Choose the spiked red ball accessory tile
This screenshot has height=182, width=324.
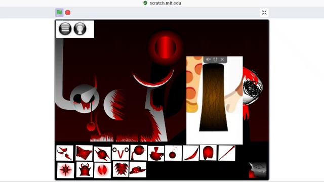102,154
